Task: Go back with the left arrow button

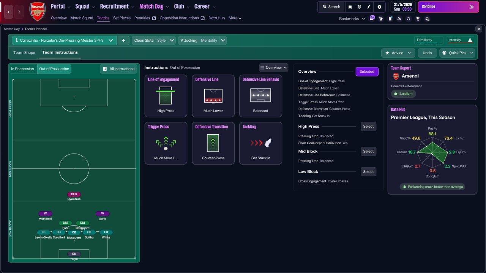Action: (8, 12)
